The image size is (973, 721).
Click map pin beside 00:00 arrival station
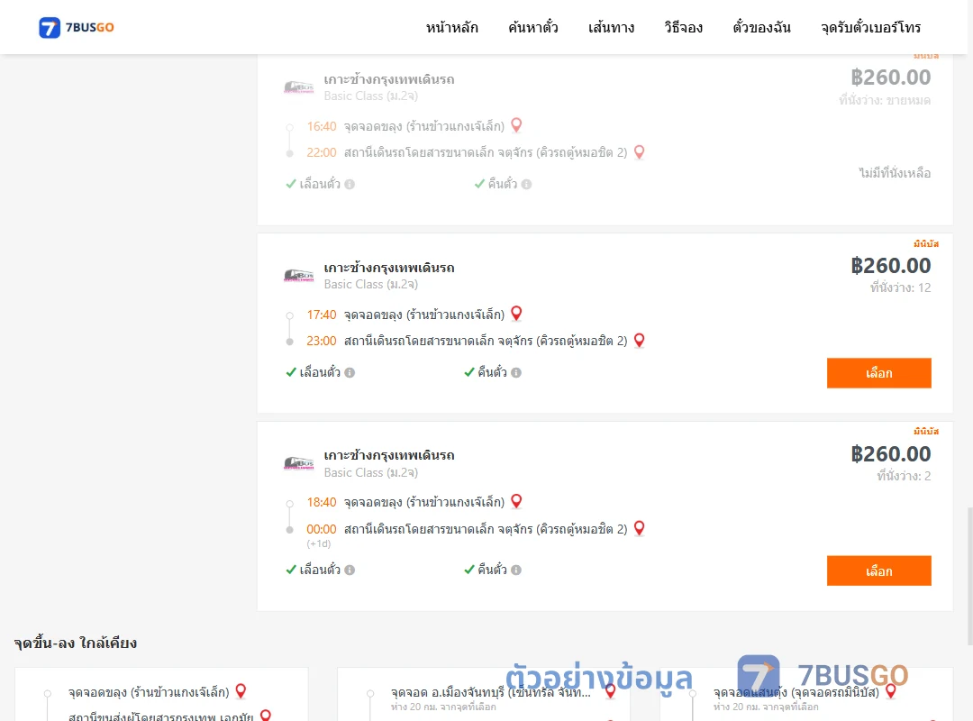coord(639,528)
